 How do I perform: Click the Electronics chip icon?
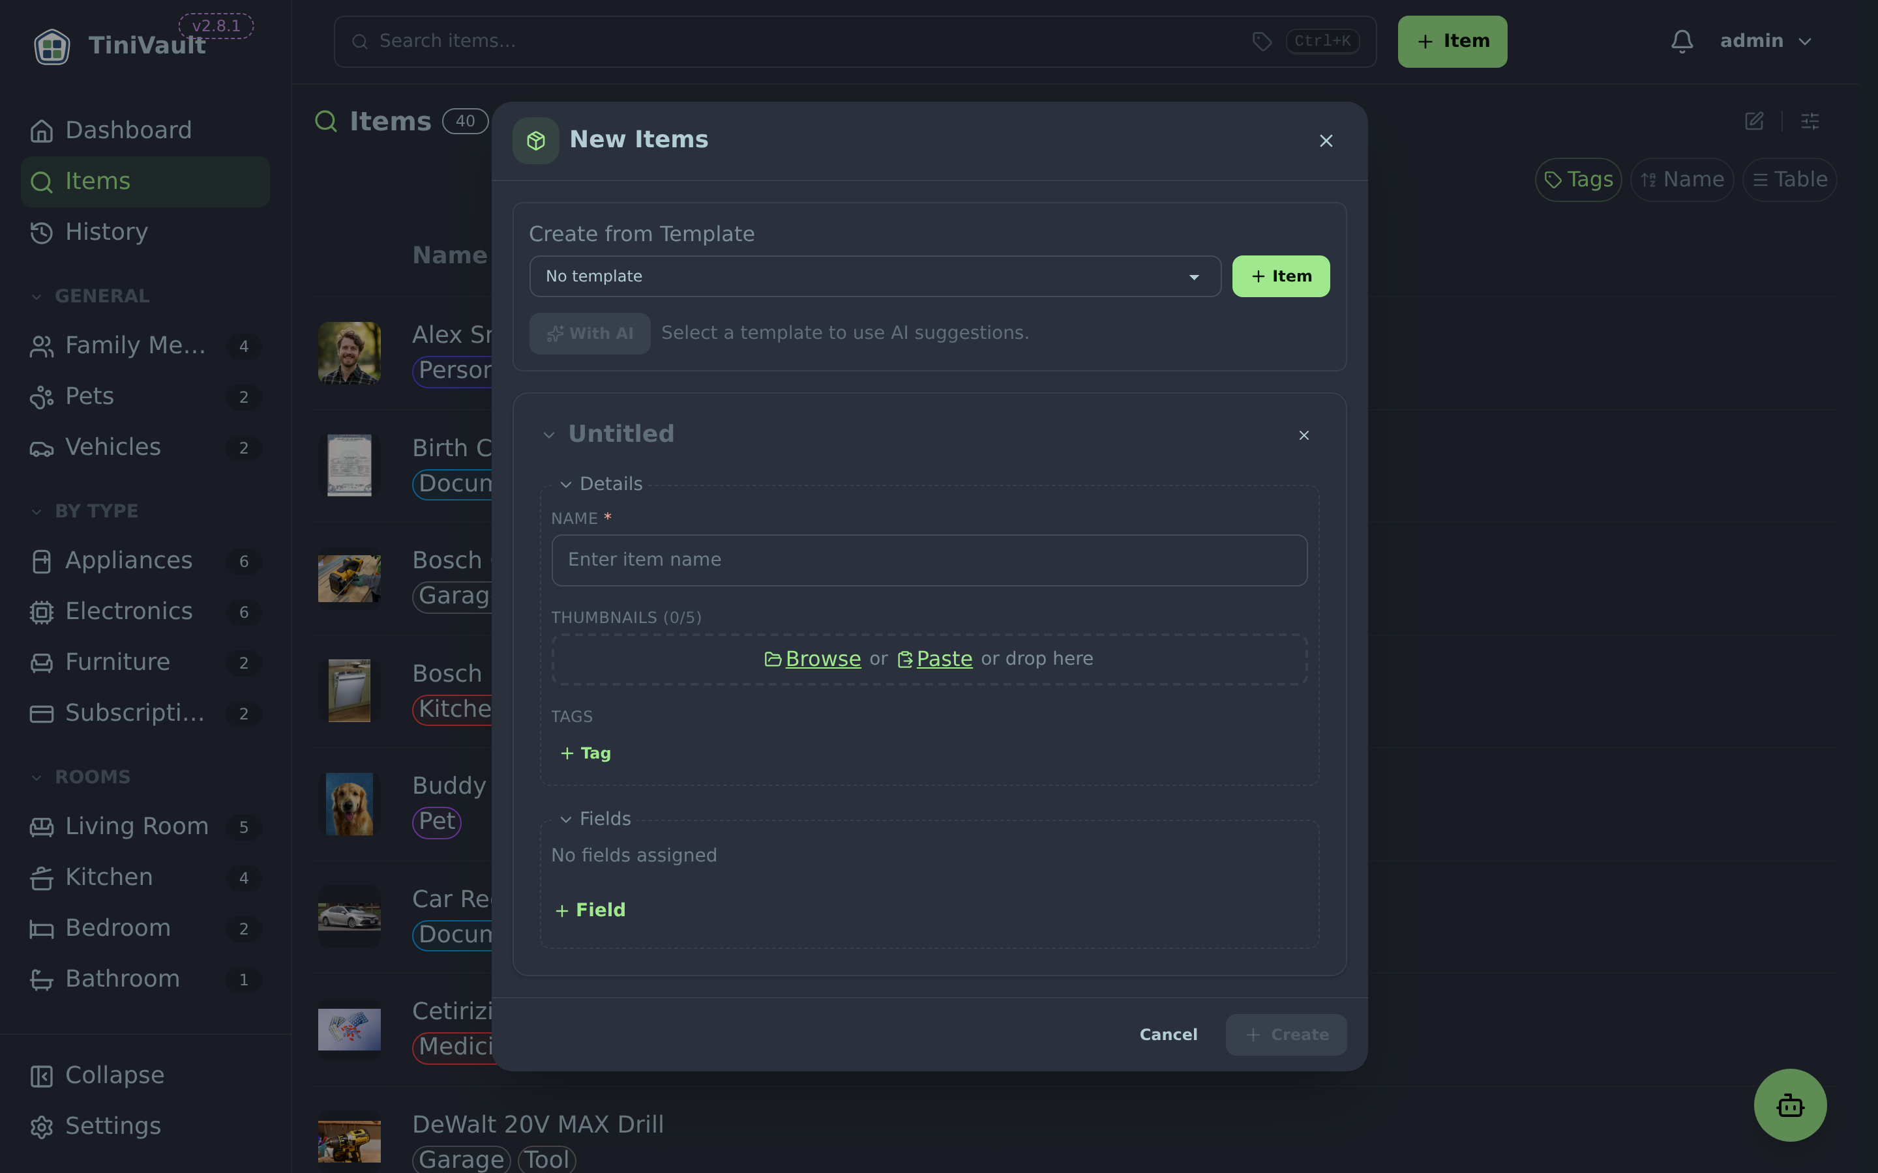tap(41, 612)
